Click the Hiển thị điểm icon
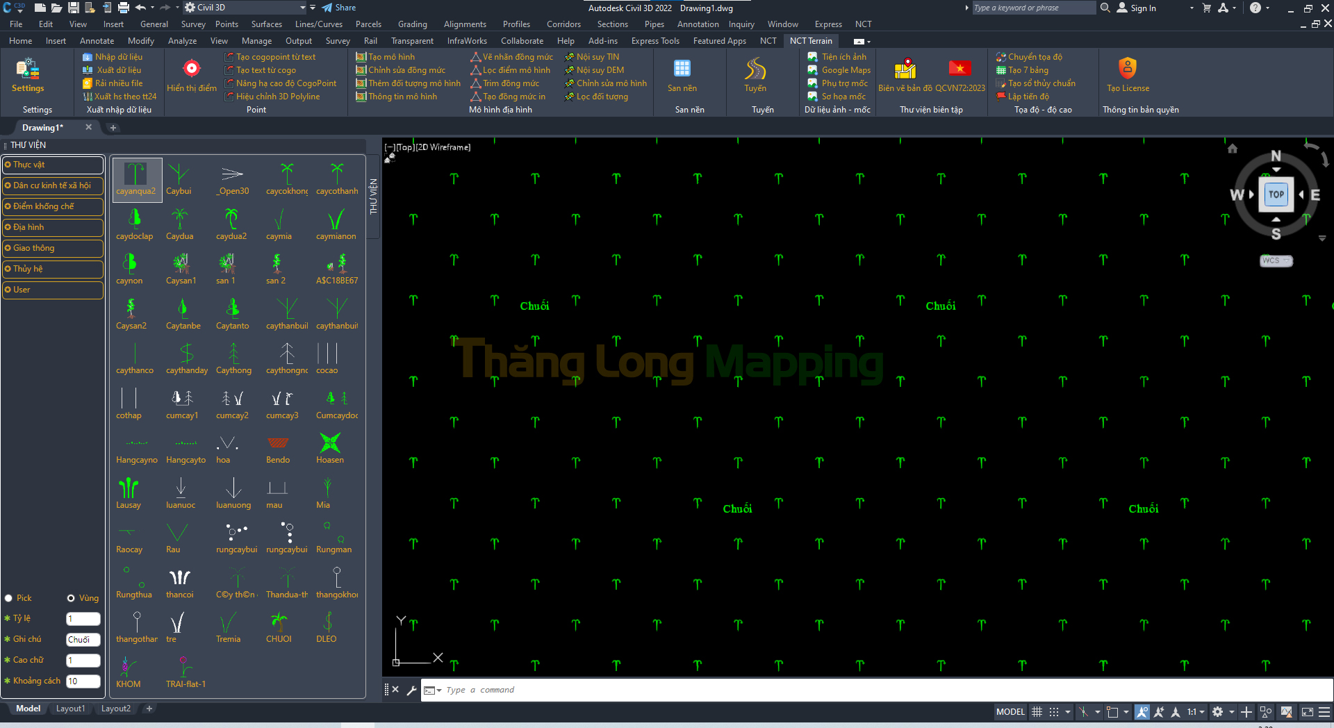The height and width of the screenshot is (728, 1334). 192,69
